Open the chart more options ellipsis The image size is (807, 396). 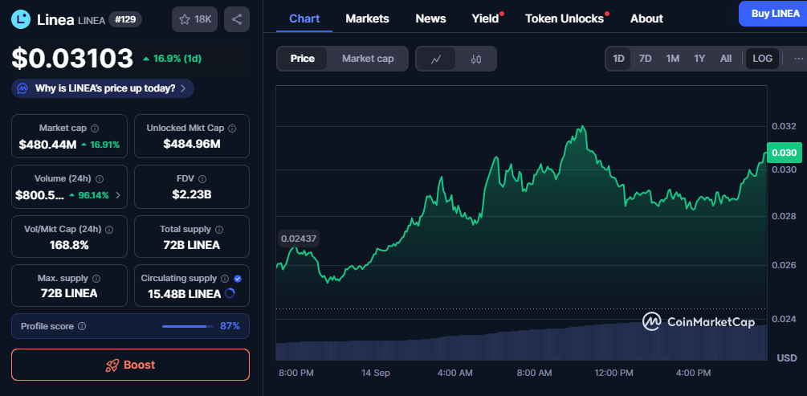click(797, 59)
